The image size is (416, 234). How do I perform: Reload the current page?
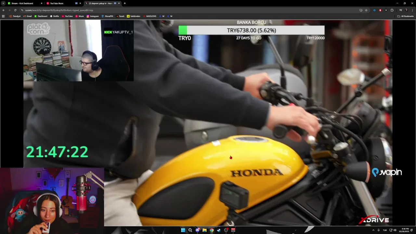15,10
